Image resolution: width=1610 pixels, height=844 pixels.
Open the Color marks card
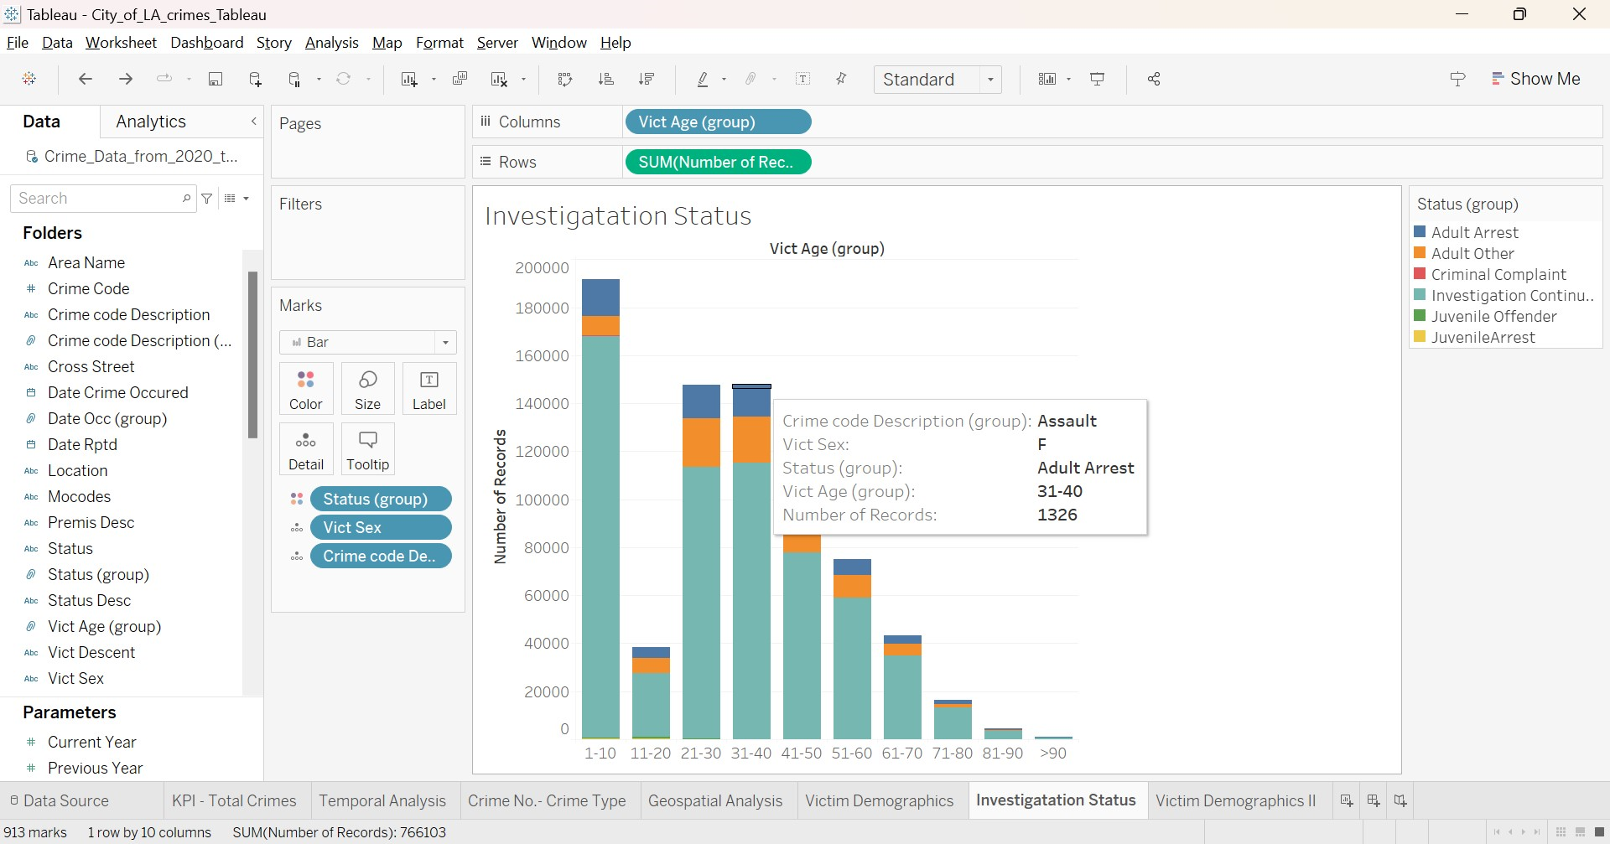305,388
